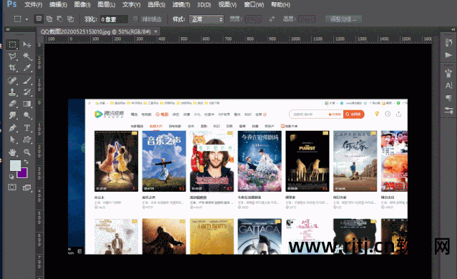Open the 滤镜(T) menu
The image size is (457, 279).
[181, 5]
